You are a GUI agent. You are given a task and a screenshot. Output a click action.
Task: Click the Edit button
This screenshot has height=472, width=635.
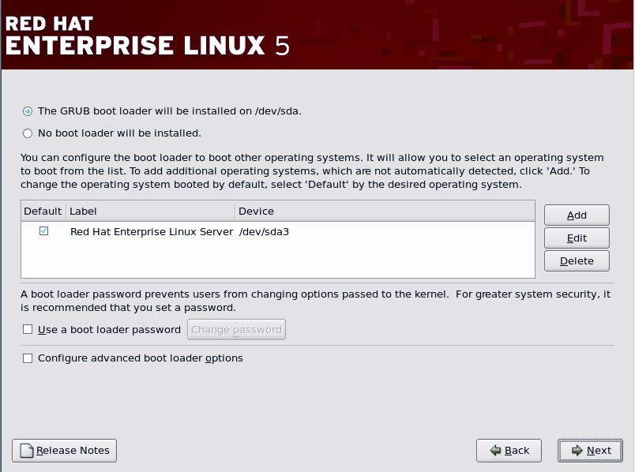[576, 238]
